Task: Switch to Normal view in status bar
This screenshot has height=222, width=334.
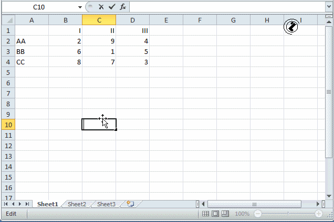Action: [206, 214]
